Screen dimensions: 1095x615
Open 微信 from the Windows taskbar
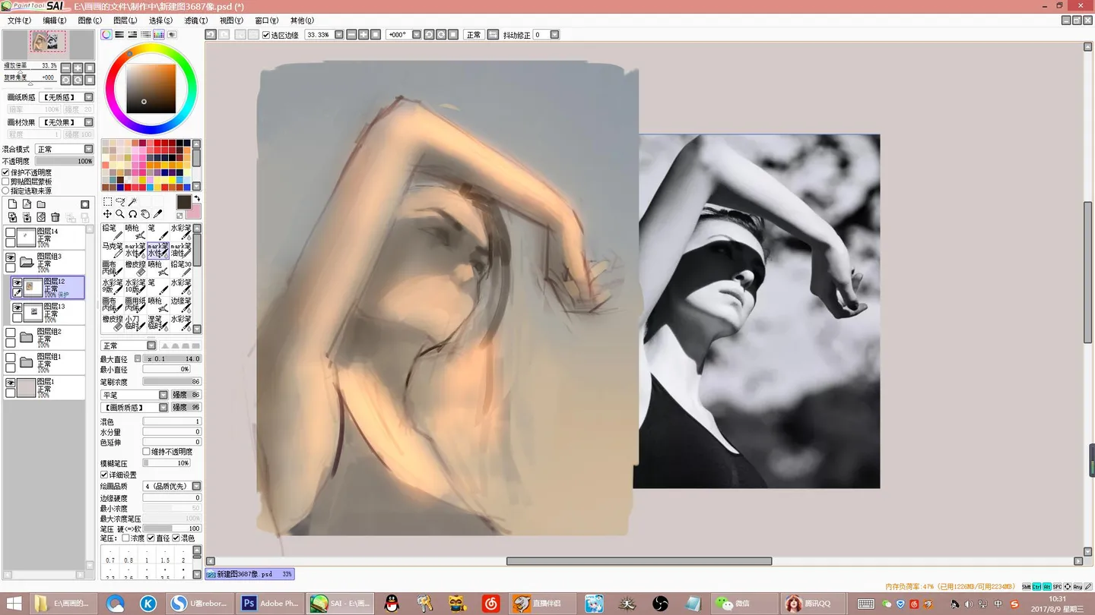point(734,604)
